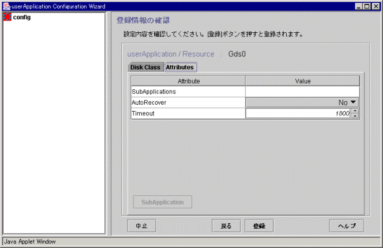Image resolution: width=383 pixels, height=248 pixels.
Task: Switch to the Disk Class tab
Action: point(145,67)
